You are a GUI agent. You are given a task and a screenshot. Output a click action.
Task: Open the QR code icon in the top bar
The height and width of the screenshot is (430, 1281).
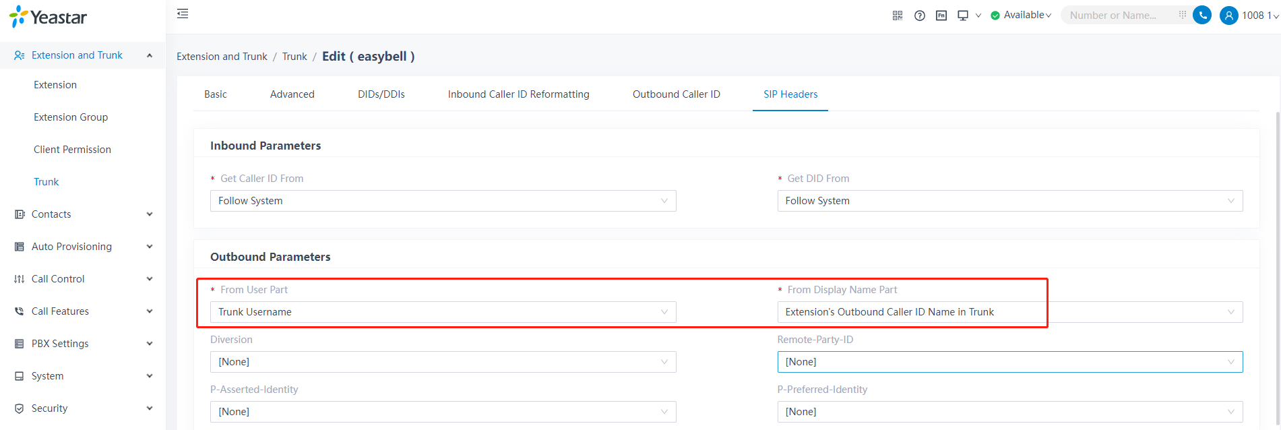pos(898,16)
